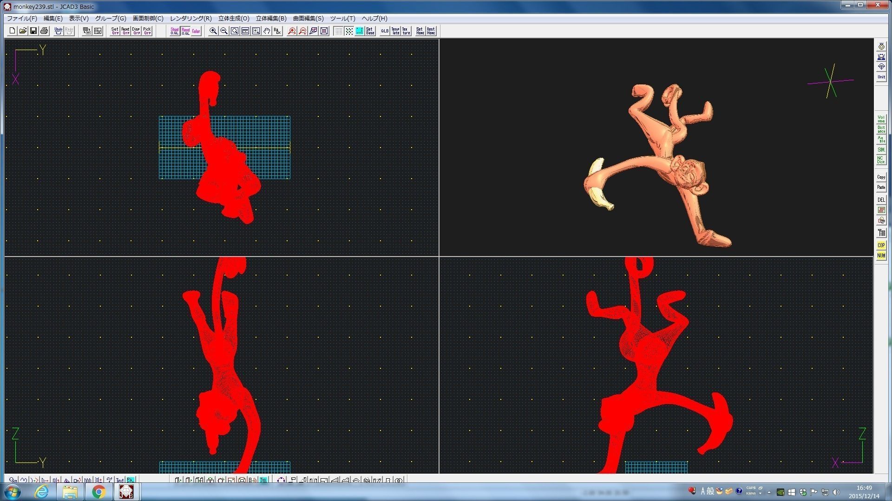Expand the ファイル(F) file menu
Image resolution: width=892 pixels, height=501 pixels.
pos(22,19)
